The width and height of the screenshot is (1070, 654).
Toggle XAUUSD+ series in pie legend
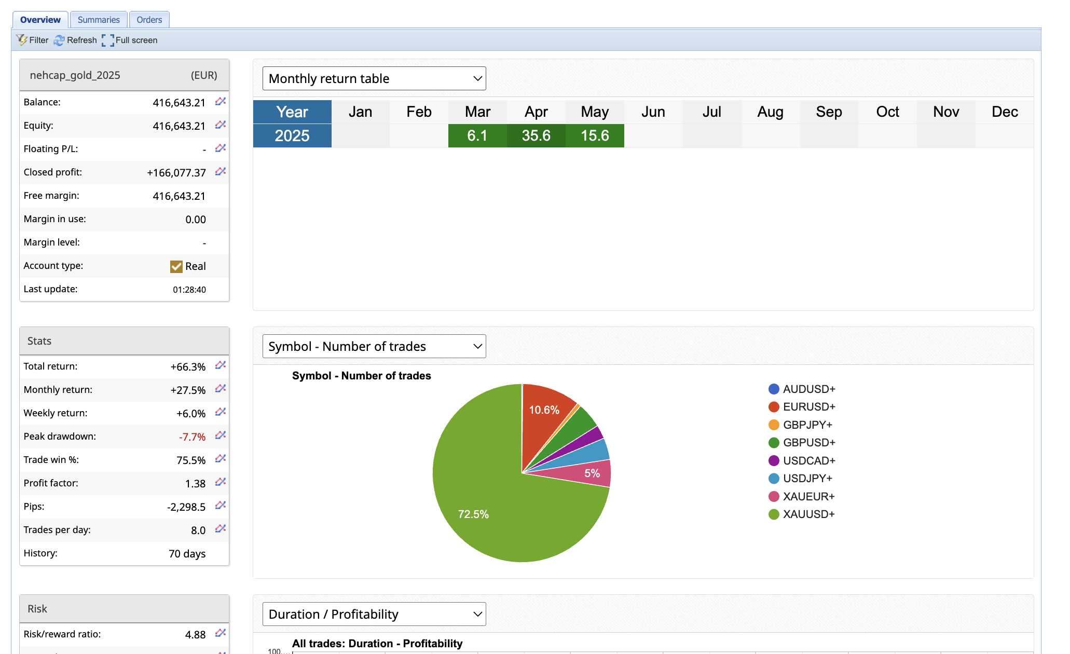802,514
